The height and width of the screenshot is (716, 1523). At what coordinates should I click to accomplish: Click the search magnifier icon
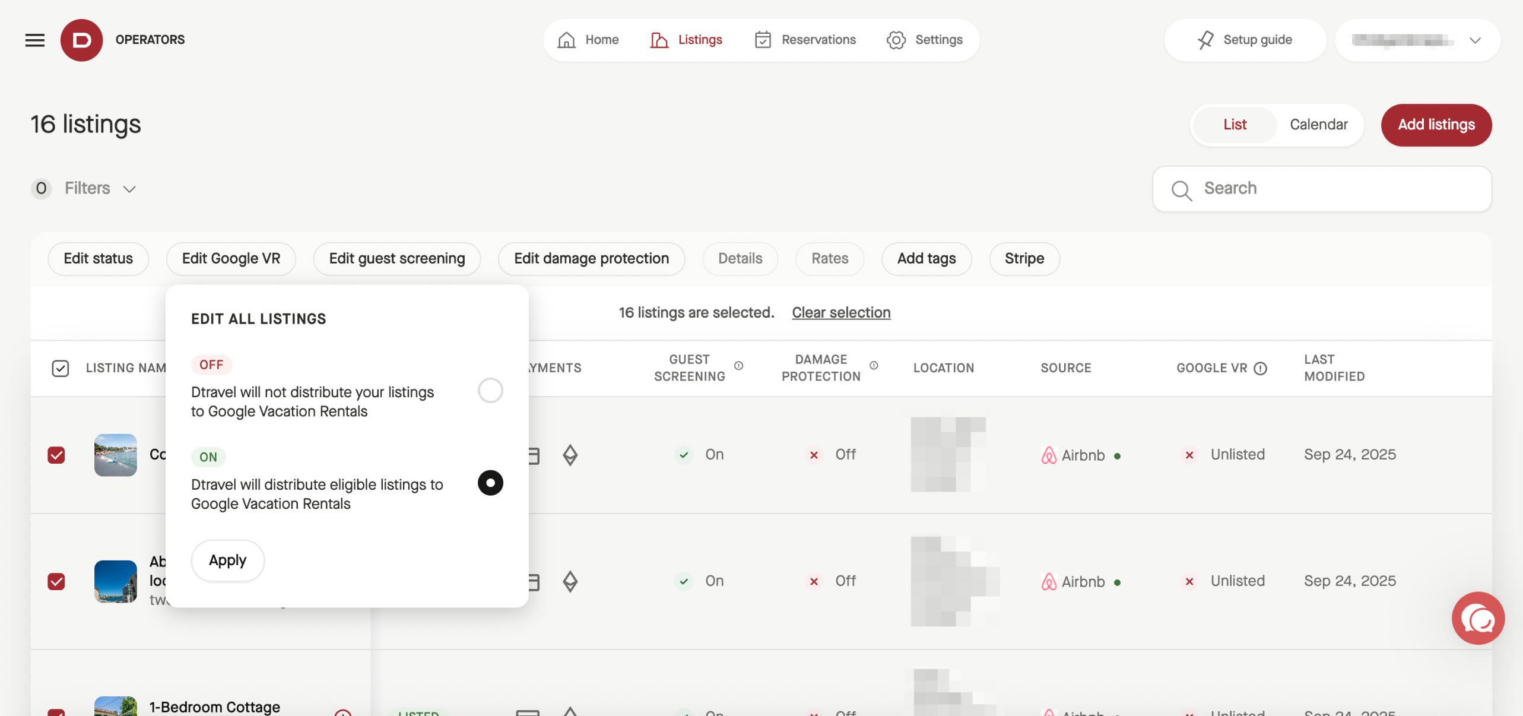[x=1181, y=190]
